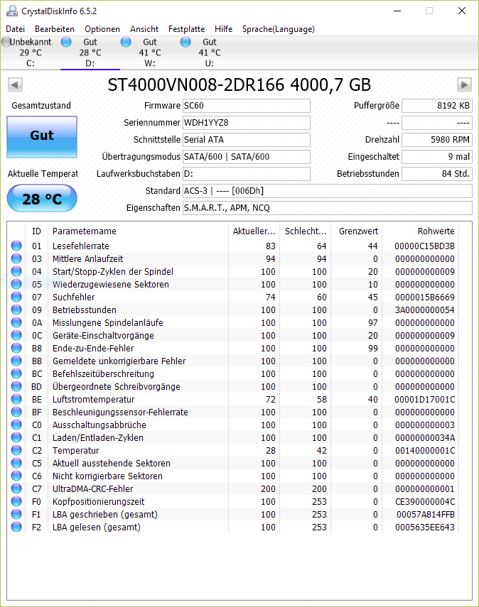
Task: Select the Geräte-Einschaltvorgänge row
Action: [x=233, y=335]
